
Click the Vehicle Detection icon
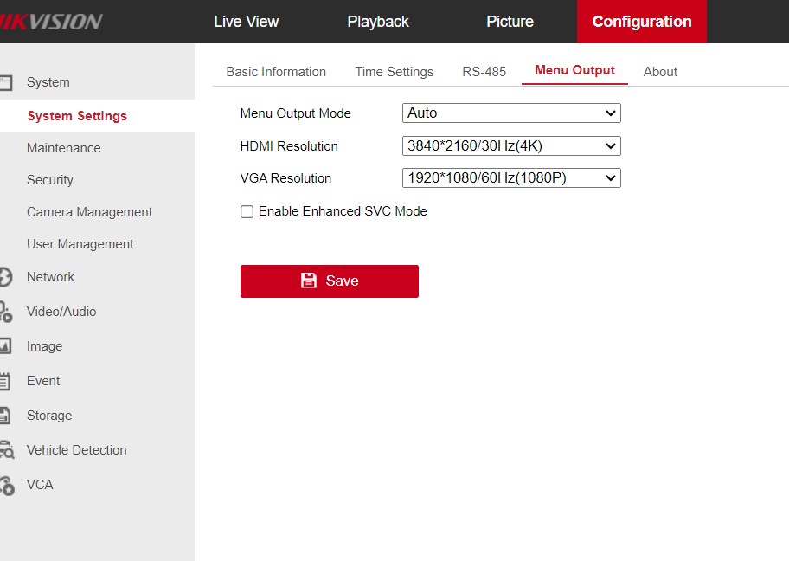(6, 450)
